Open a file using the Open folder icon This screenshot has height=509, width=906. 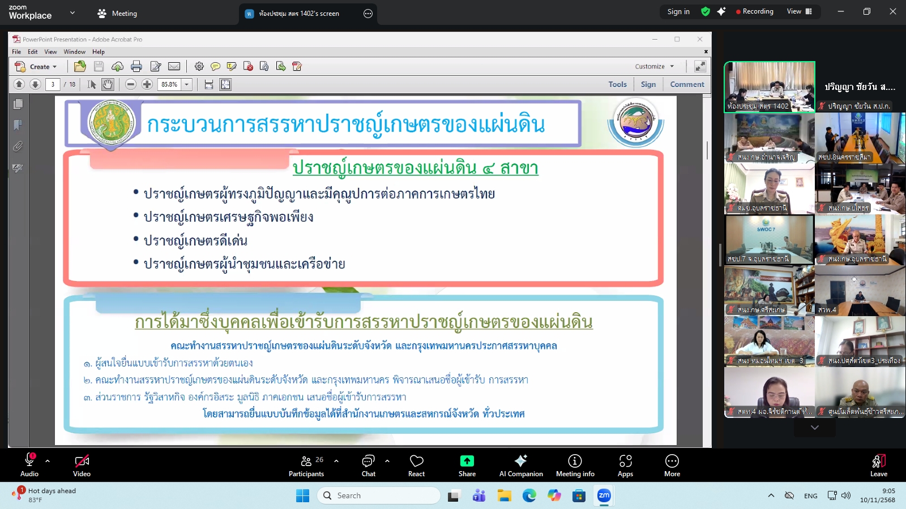pos(80,66)
